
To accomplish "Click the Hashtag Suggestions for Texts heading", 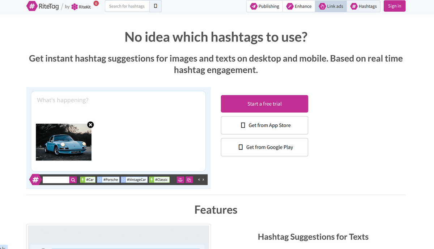I will click(313, 237).
